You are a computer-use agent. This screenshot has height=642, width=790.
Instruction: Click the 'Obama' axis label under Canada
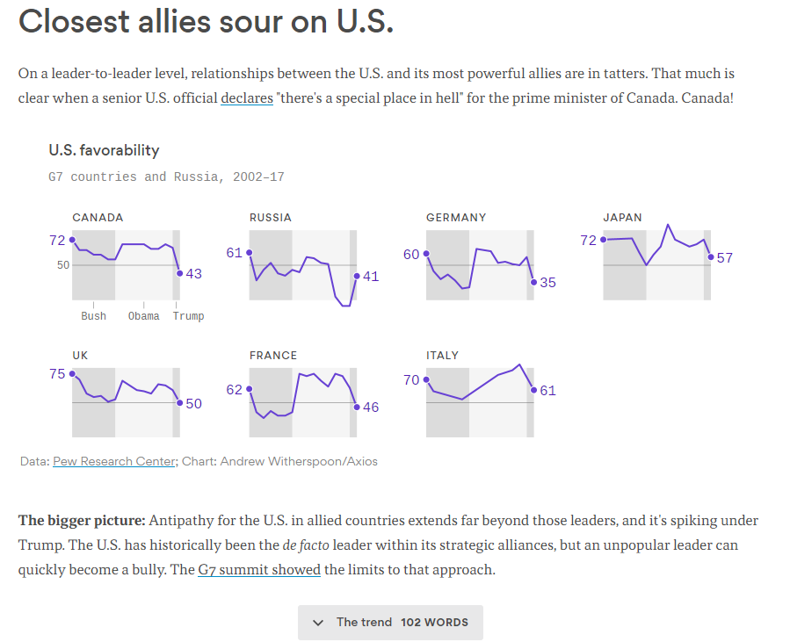(x=144, y=316)
